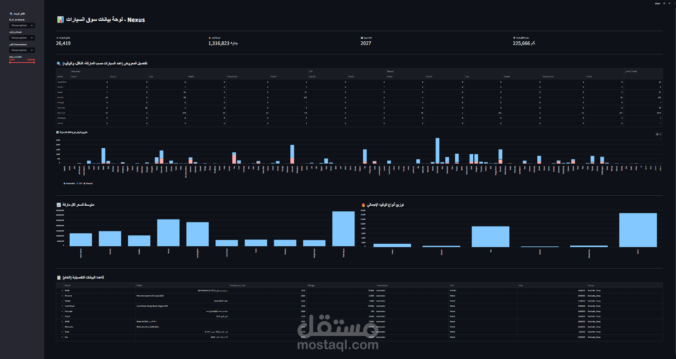
Task: Select the pencil edit icon at top right
Action: 669,3
